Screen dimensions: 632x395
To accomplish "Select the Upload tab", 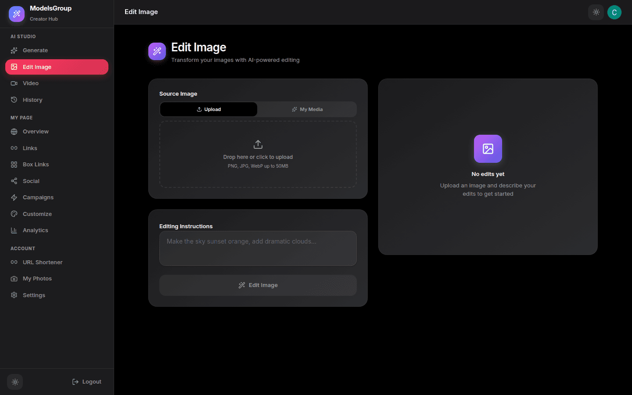I will [208, 109].
